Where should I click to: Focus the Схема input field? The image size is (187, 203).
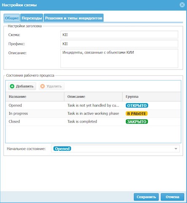(119, 35)
